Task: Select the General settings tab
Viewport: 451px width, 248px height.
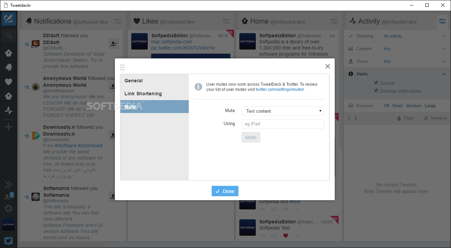Action: coord(154,81)
